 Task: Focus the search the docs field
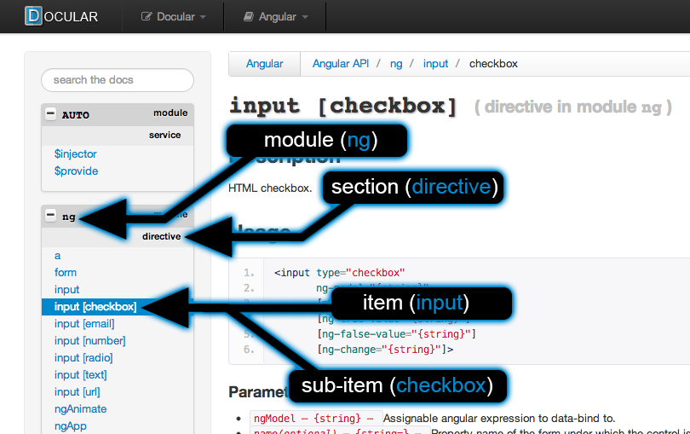click(x=118, y=80)
